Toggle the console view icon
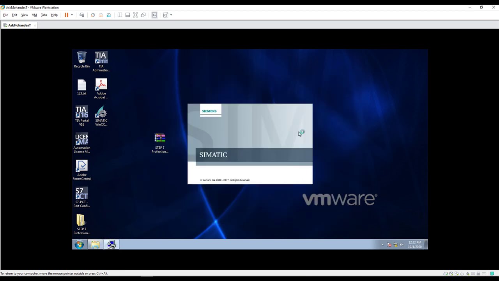Screen dimensions: 499x281 tap(154, 15)
